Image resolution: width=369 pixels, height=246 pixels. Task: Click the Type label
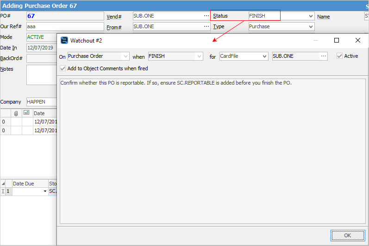tap(219, 26)
